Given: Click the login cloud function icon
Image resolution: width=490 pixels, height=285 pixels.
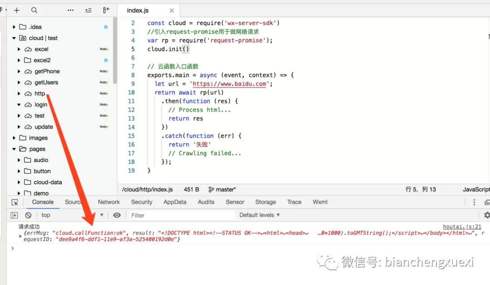Looking at the screenshot, I should point(28,104).
